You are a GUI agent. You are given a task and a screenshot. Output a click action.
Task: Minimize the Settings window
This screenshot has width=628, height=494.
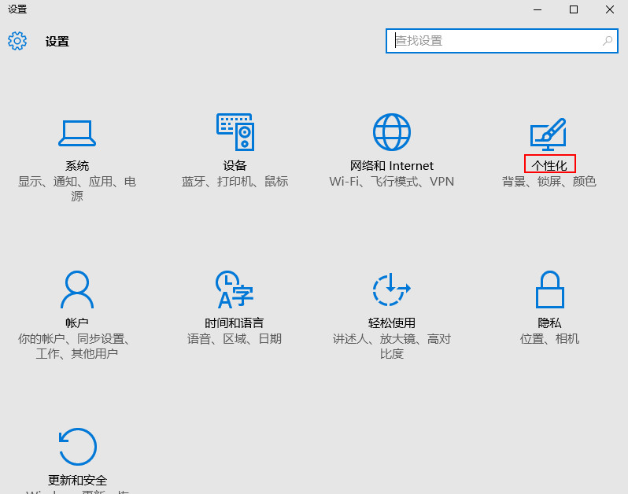[x=537, y=9]
